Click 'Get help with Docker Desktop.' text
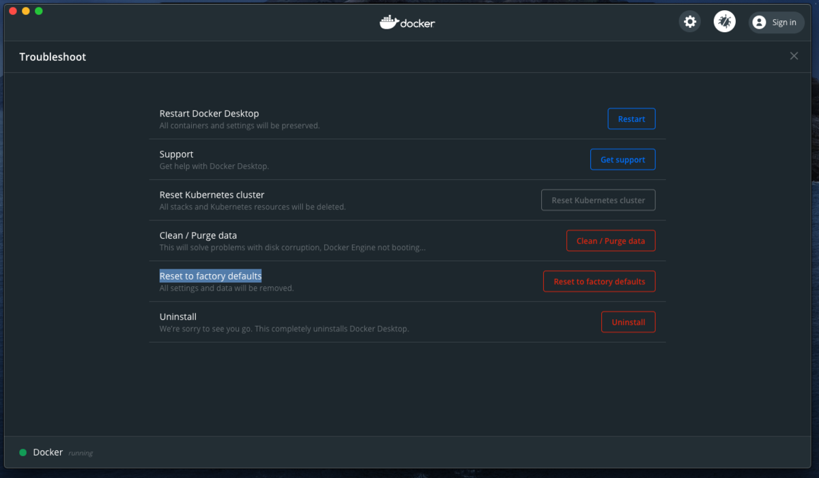 (x=214, y=166)
